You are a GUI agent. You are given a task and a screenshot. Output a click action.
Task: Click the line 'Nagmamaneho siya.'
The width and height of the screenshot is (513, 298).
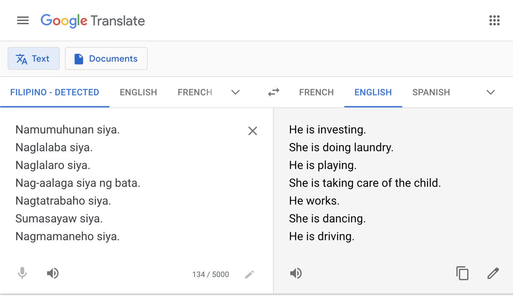[68, 236]
